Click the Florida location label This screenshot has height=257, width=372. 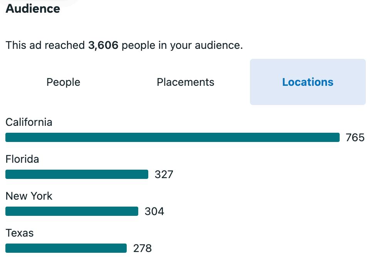22,159
